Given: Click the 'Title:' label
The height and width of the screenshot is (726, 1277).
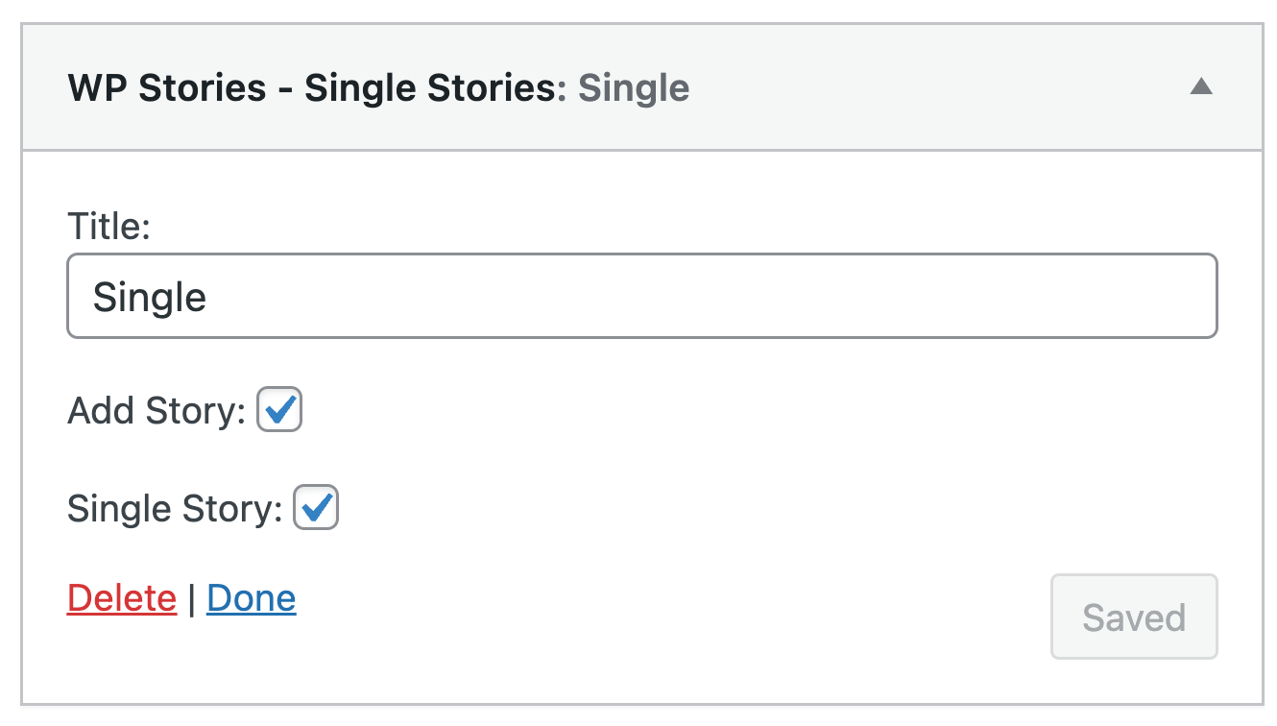Looking at the screenshot, I should click(108, 227).
